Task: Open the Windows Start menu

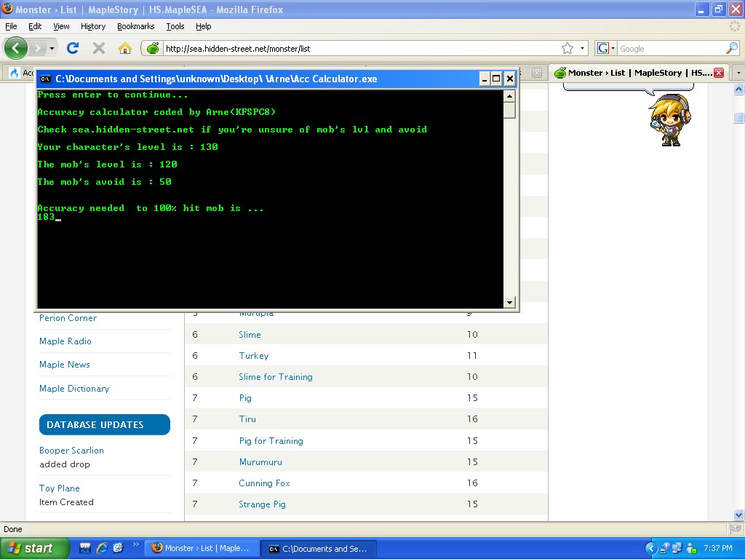Action: click(x=34, y=549)
